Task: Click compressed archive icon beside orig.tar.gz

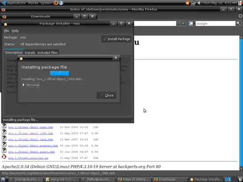Action: (4, 156)
